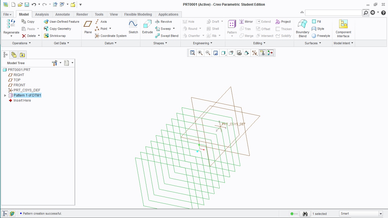Open the Favorites tab icon in navigator

[22, 55]
